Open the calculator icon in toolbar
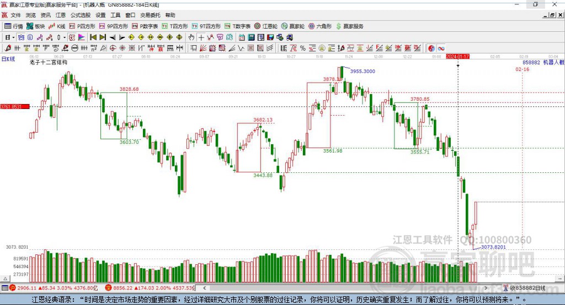Viewport: 565px width, 305px height. pyautogui.click(x=252, y=37)
